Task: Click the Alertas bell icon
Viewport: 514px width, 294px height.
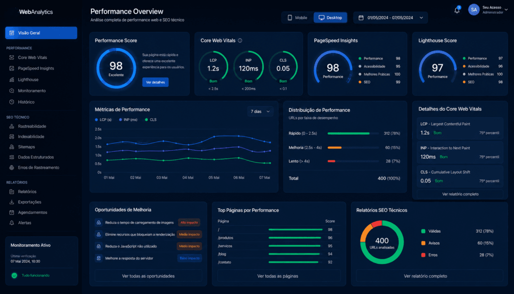Action: click(12, 223)
